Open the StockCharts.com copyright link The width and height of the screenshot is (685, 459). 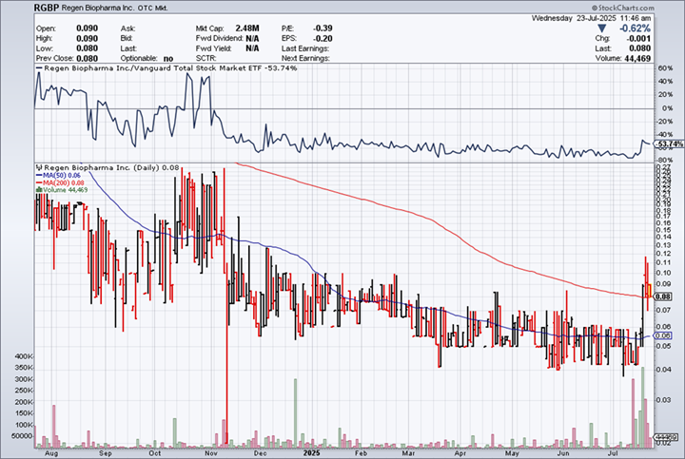623,8
